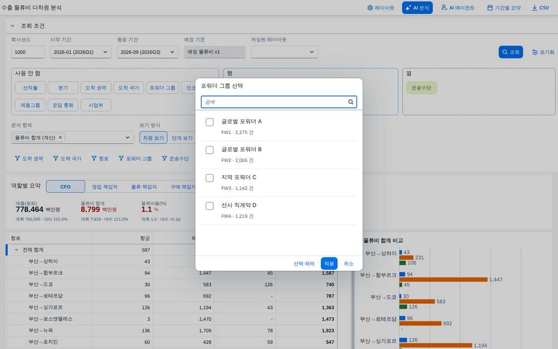Screen dimensions: 558x349
Task: Cancel the dialog with 취소
Action: (x=348, y=264)
